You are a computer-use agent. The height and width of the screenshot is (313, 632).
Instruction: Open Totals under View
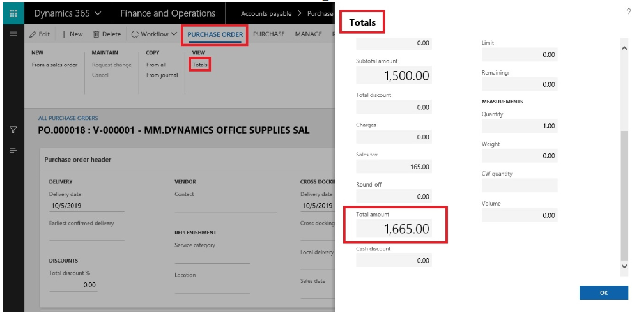tap(200, 65)
